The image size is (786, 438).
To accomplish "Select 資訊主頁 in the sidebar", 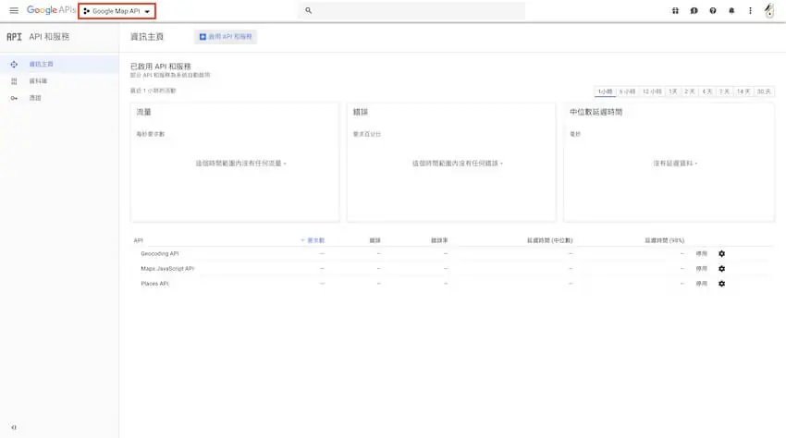I will [x=41, y=64].
